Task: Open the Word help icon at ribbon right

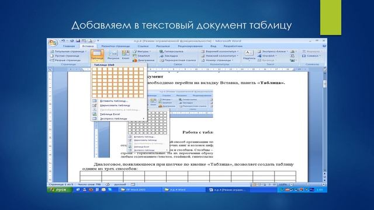Action: [324, 45]
